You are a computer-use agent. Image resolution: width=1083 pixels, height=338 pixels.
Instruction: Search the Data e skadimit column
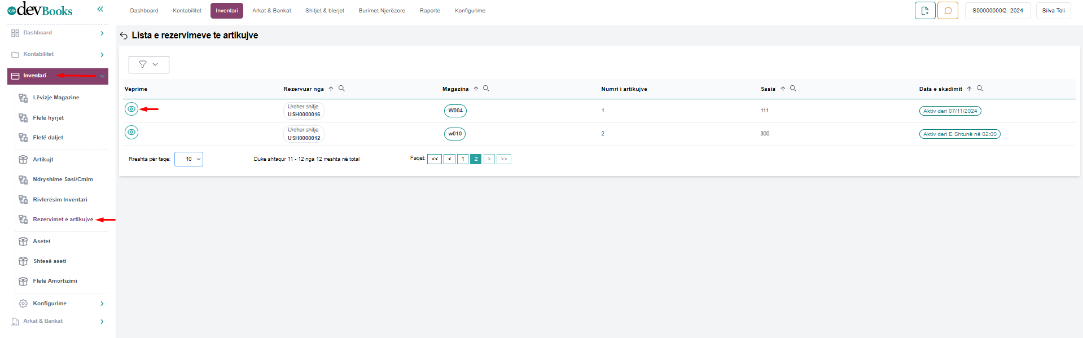point(980,89)
